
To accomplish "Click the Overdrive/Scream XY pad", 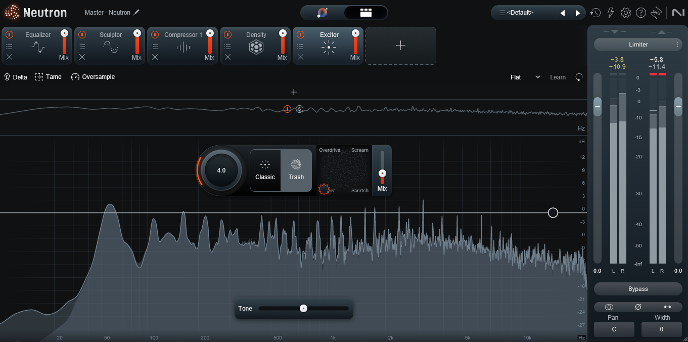I will [x=344, y=170].
